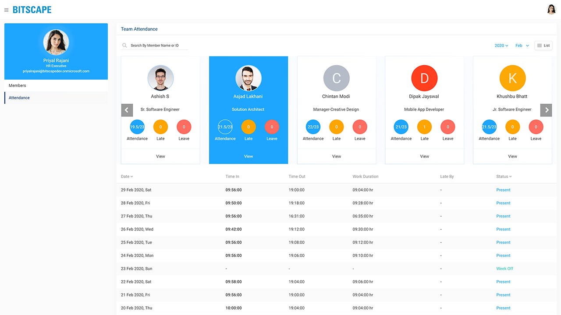
Task: Show next members with the right carousel arrow
Action: tap(546, 110)
